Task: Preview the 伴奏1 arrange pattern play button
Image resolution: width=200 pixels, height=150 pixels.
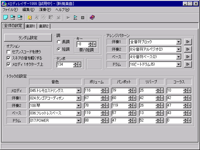Action: click(188, 42)
